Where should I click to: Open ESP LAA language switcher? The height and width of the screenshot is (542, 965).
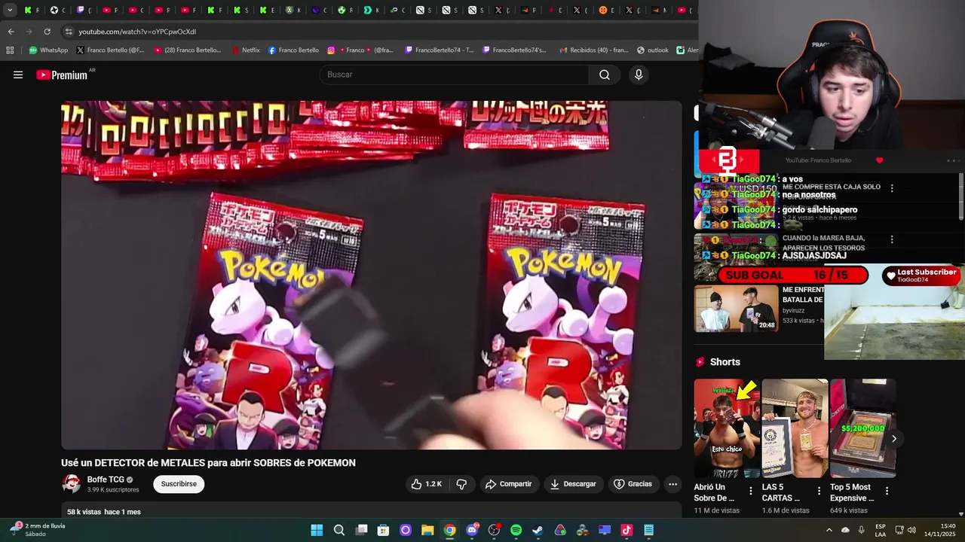click(x=881, y=530)
